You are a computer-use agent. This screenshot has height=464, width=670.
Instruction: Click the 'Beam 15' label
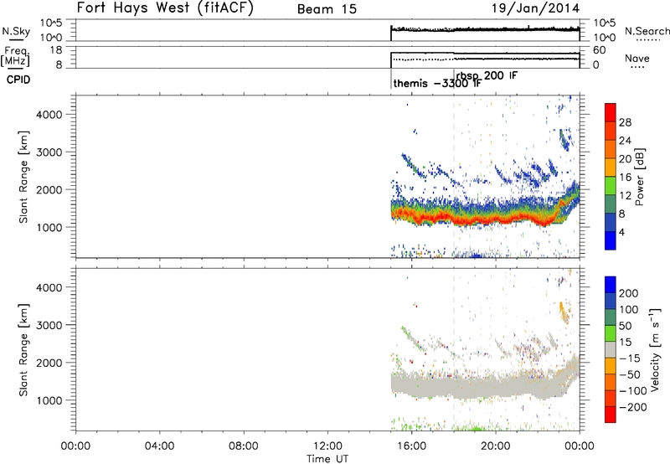327,9
